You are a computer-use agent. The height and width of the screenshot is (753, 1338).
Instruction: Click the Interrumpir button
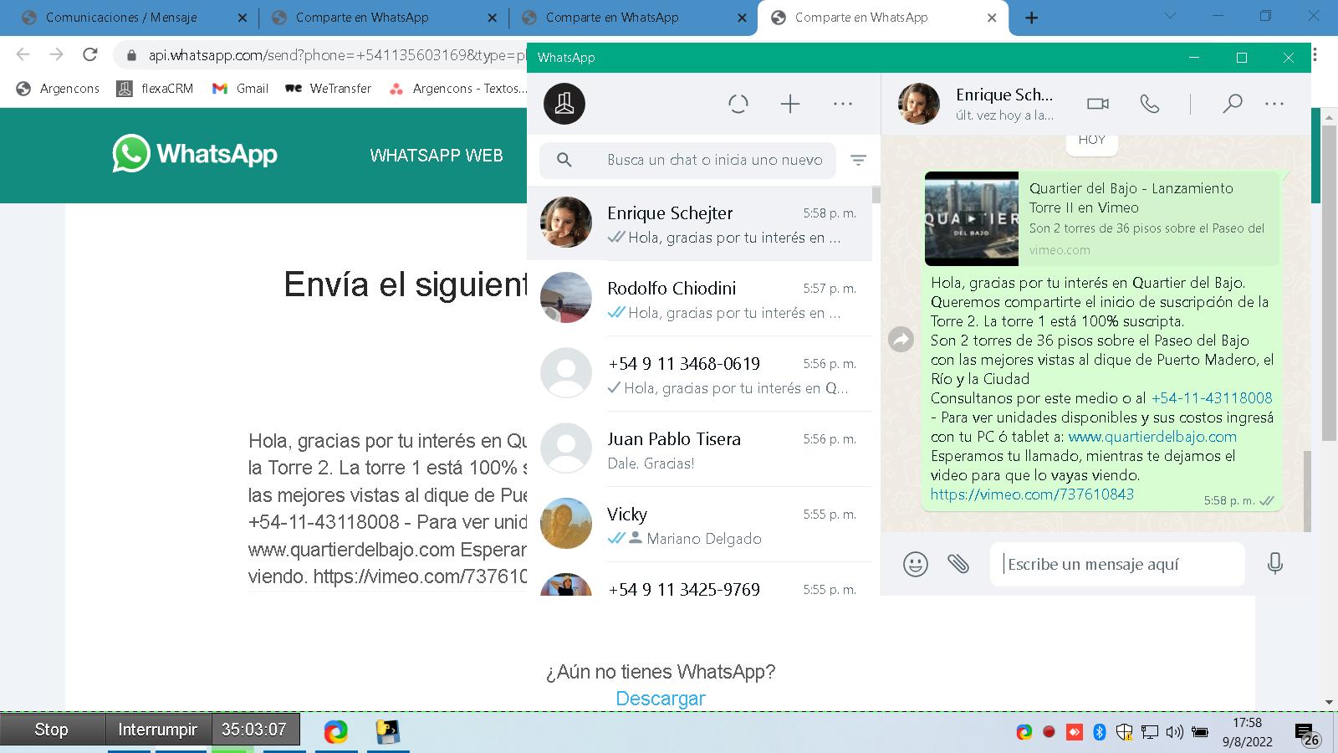pos(157,730)
